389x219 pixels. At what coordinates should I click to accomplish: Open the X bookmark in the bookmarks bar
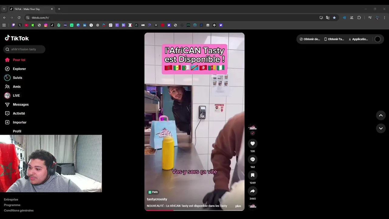(x=20, y=25)
